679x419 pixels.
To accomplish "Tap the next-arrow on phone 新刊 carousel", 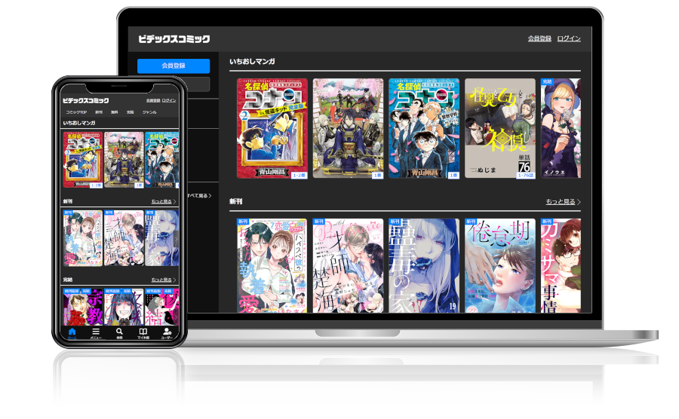I will [x=175, y=238].
